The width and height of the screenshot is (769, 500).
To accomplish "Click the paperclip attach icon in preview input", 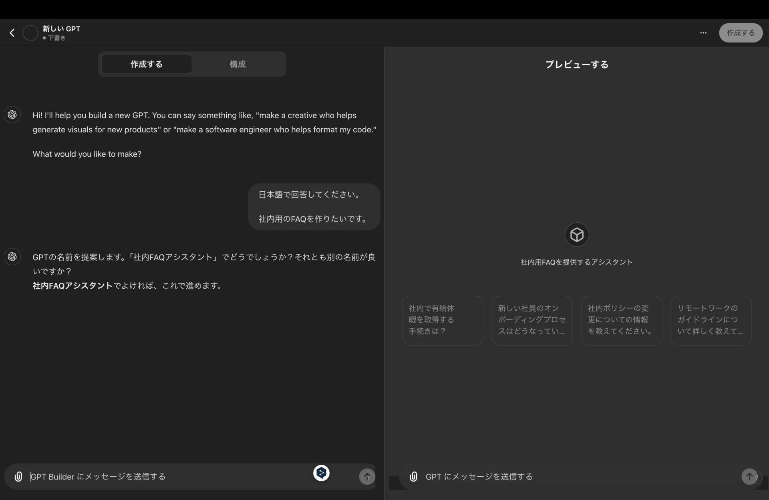I will 414,476.
